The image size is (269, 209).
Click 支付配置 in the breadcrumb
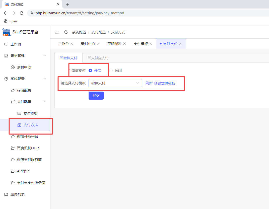point(99,32)
